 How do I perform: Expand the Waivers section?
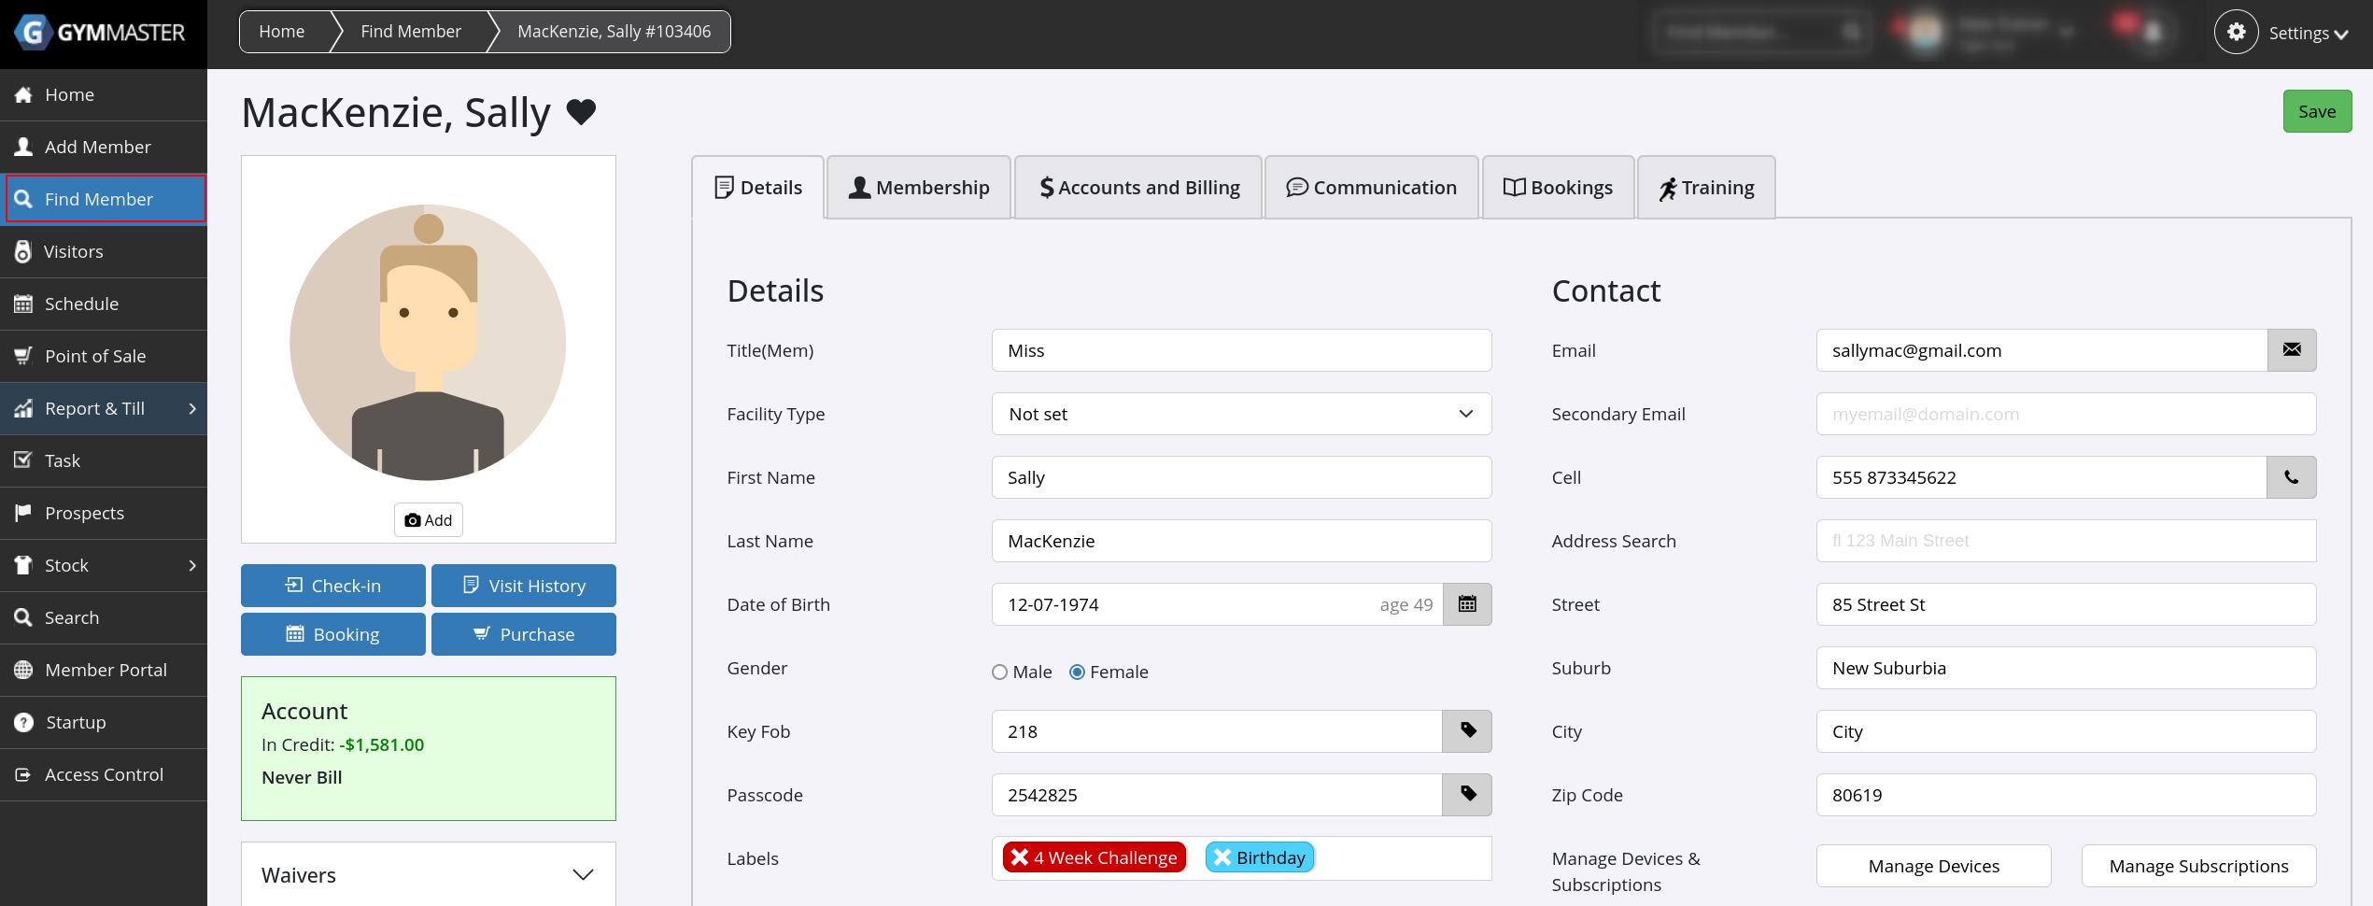coord(582,875)
